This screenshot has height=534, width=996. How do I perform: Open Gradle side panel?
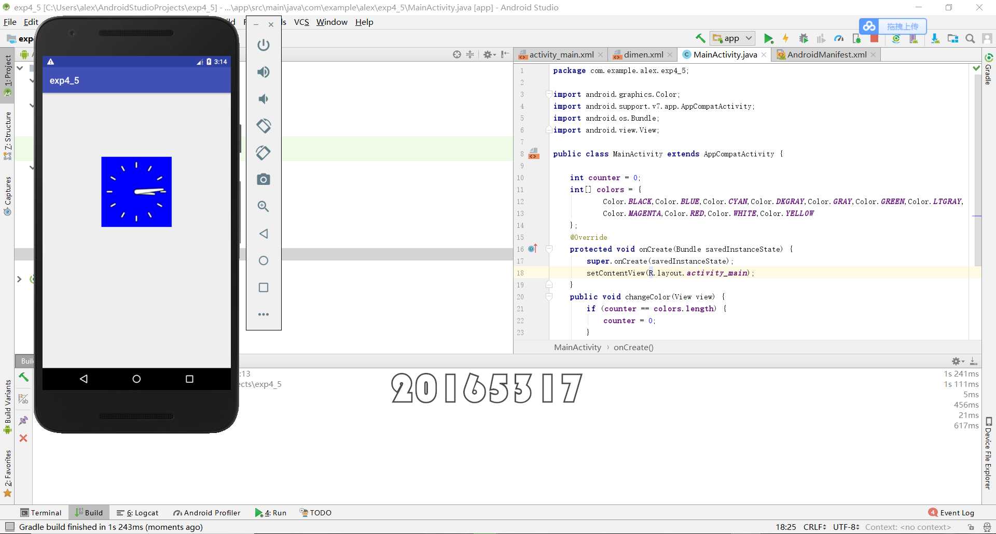[988, 68]
